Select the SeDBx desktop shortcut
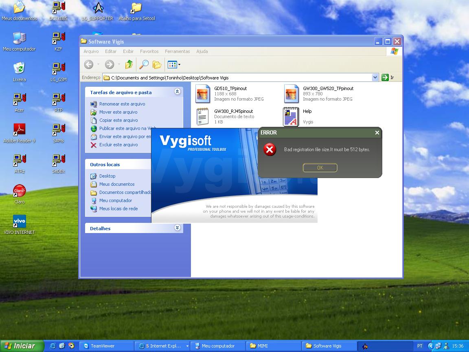 [58, 164]
